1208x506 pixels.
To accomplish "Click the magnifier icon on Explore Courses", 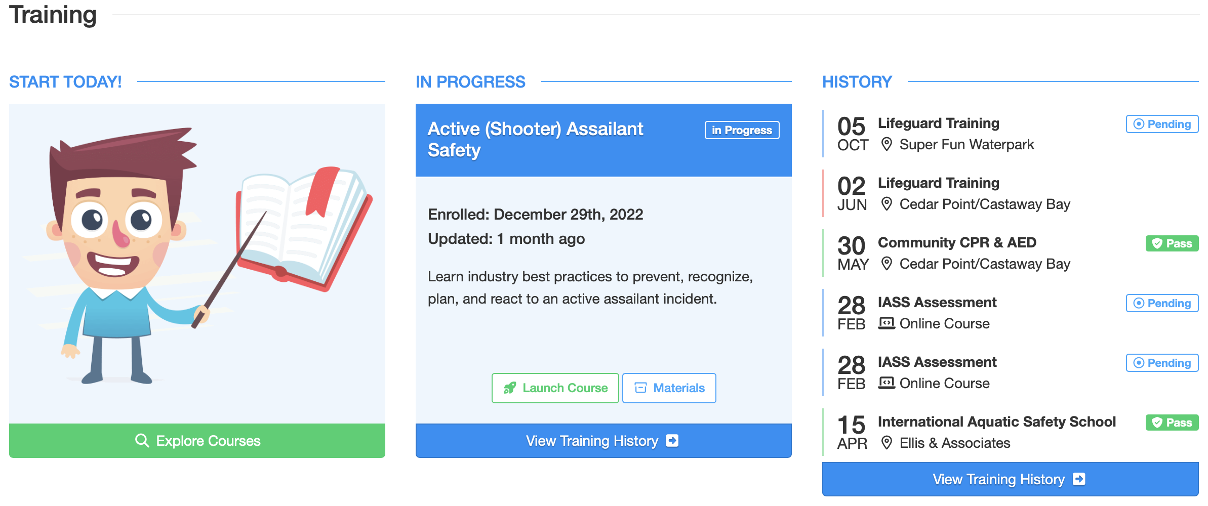I will click(142, 441).
